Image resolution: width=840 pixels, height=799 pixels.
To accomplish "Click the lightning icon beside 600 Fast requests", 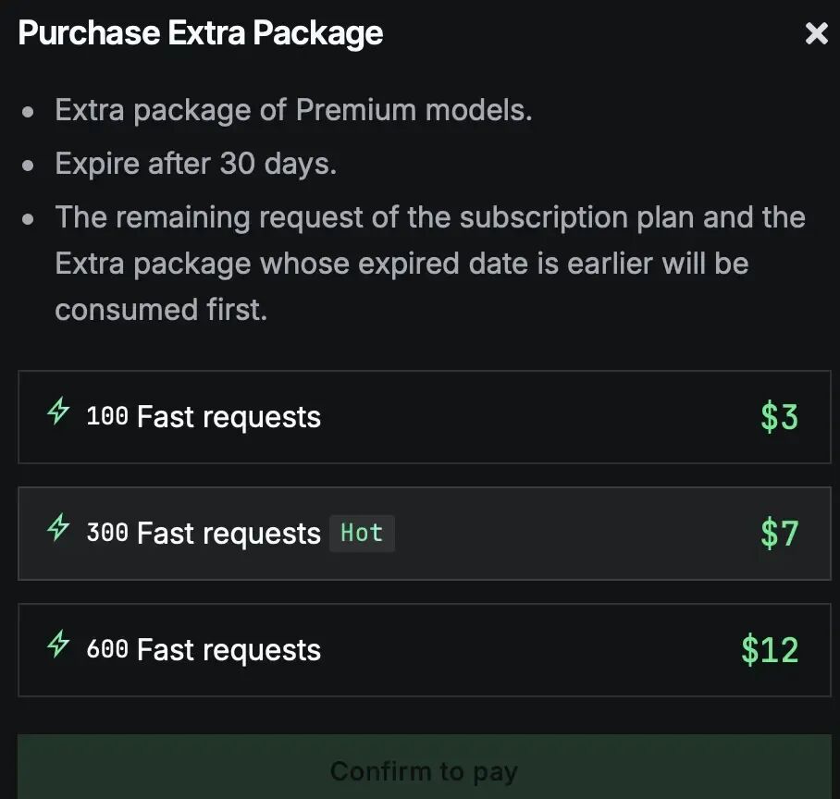I will 58,645.
